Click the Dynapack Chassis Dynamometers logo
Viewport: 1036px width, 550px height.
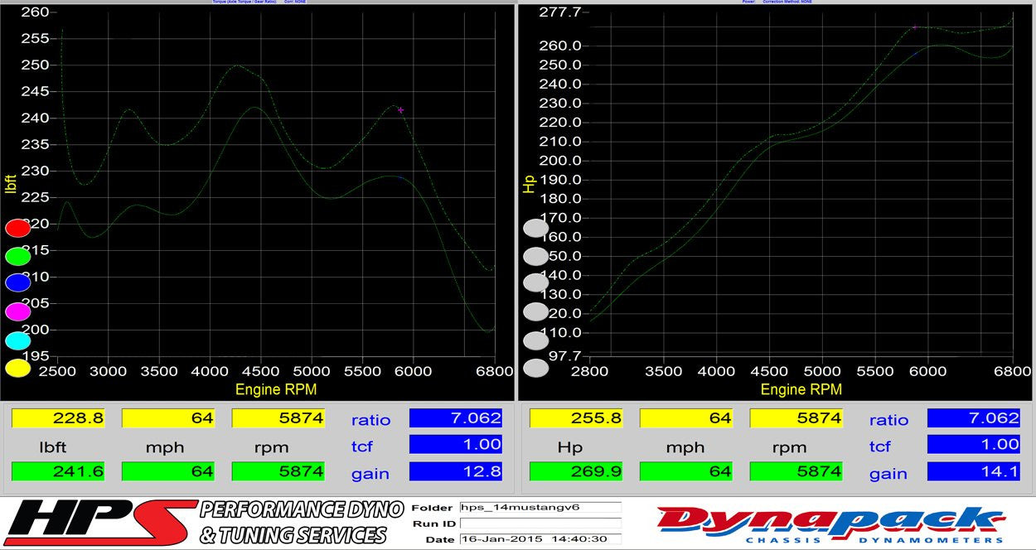coord(830,524)
